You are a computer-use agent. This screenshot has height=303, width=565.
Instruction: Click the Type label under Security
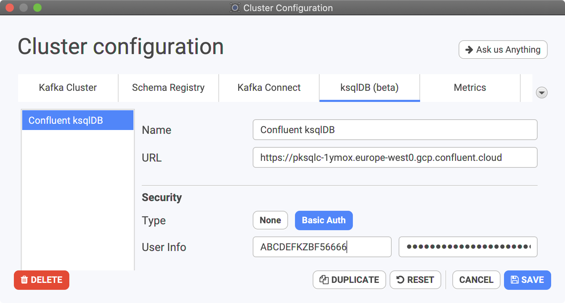click(x=154, y=221)
